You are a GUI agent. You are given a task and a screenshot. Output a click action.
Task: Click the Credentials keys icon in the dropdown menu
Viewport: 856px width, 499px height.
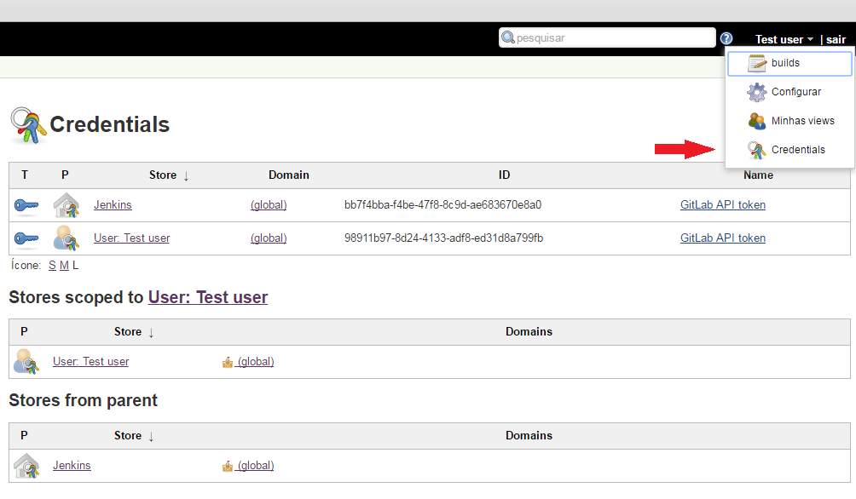tap(756, 149)
